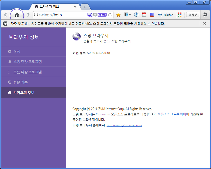
Task: Open 방문 기록 in the sidebar
Action: click(x=34, y=82)
